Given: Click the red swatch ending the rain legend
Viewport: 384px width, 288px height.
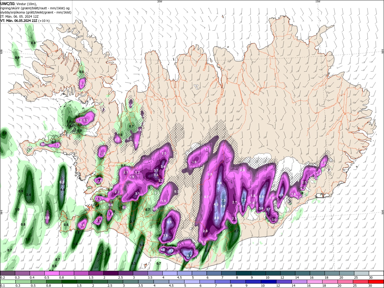Looking at the screenshot, I should pos(376,282).
